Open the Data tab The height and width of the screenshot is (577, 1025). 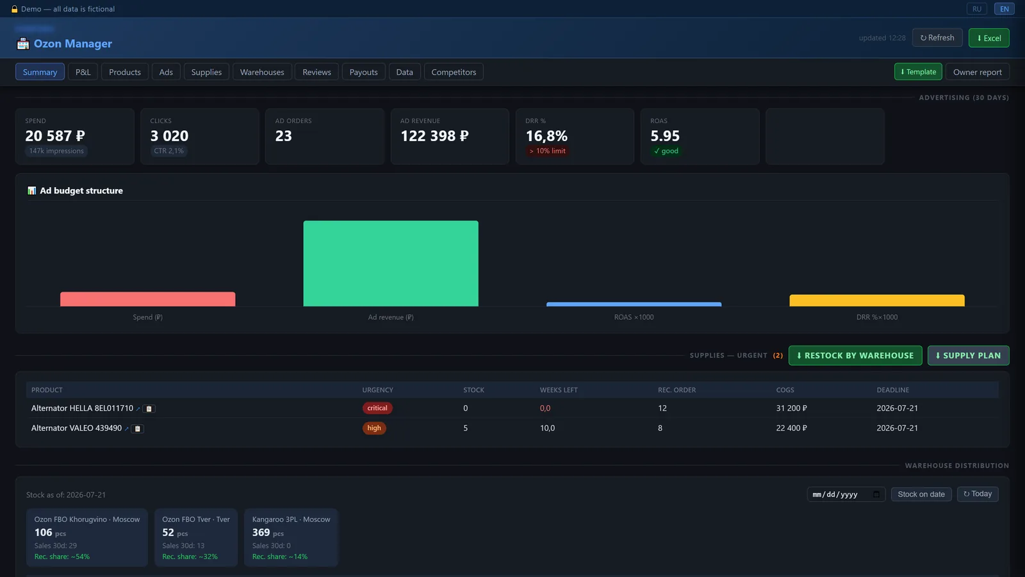[405, 72]
